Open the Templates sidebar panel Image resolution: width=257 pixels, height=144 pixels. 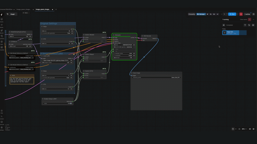[2, 48]
